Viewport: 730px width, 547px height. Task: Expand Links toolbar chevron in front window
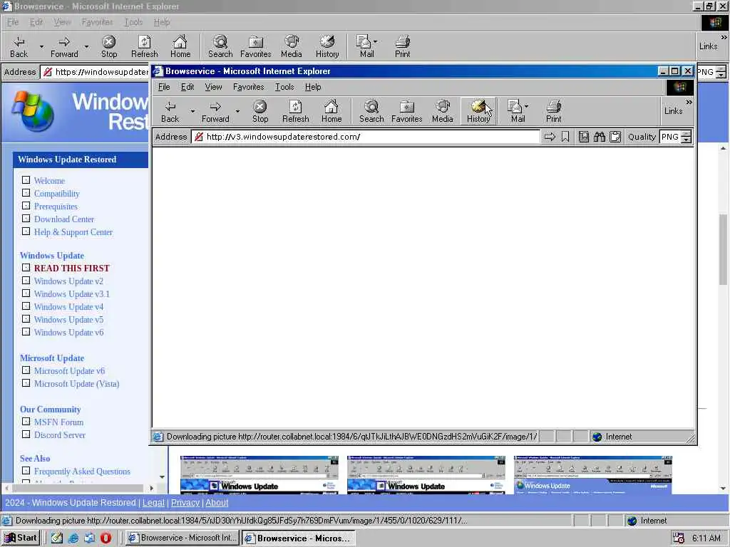pyautogui.click(x=689, y=102)
